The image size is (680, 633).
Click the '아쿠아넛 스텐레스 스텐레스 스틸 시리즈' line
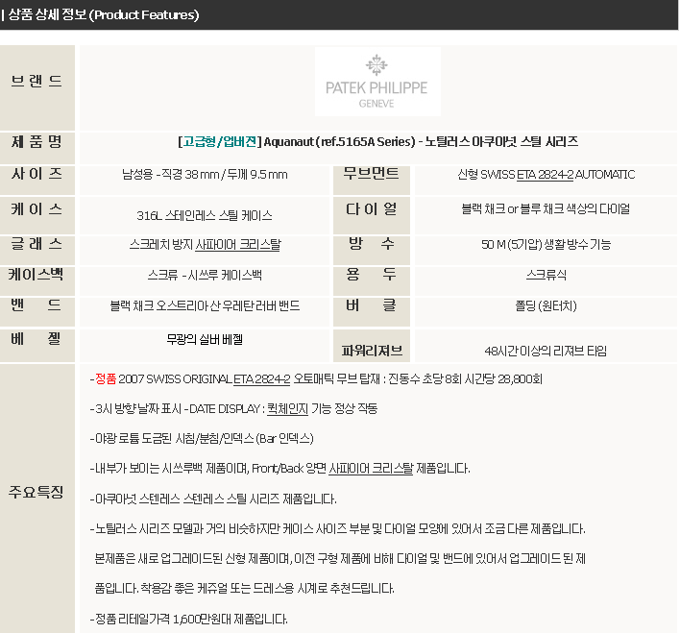coord(213,499)
